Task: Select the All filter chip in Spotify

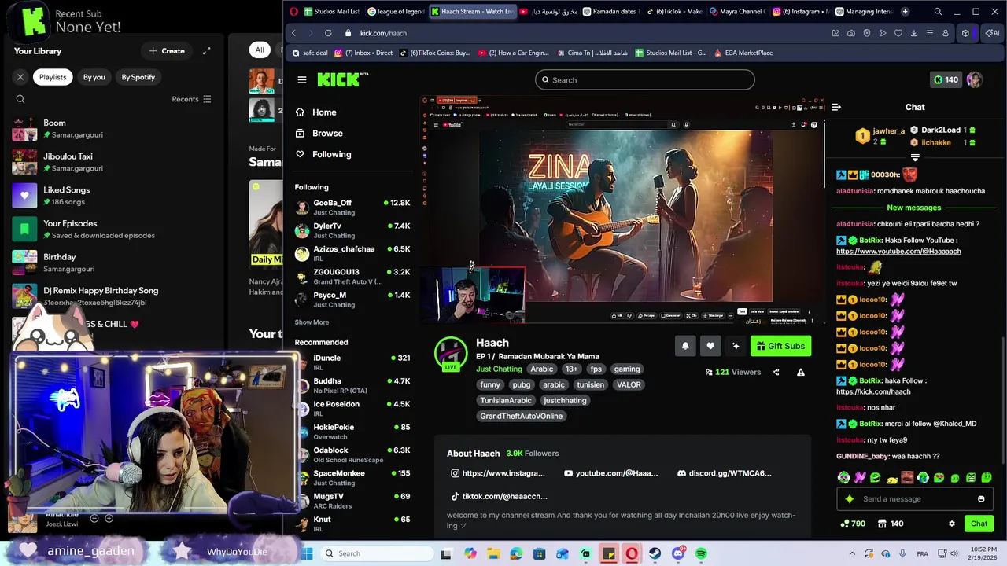Action: coord(260,50)
